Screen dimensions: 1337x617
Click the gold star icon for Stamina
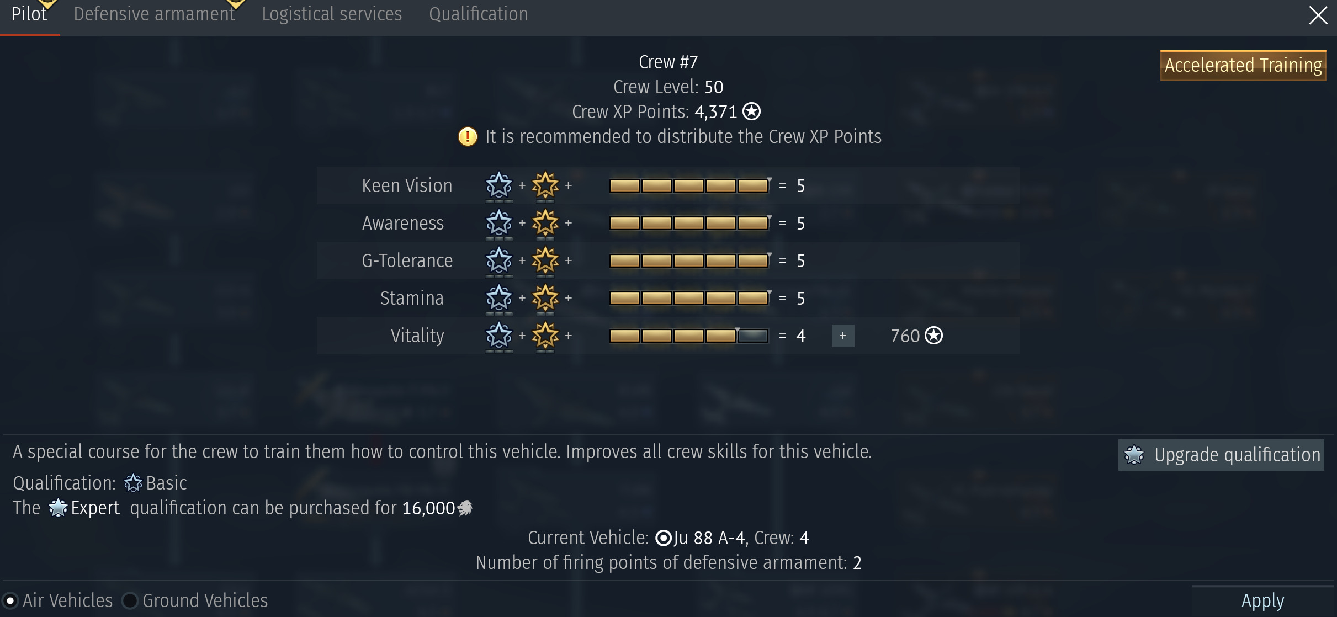tap(545, 298)
